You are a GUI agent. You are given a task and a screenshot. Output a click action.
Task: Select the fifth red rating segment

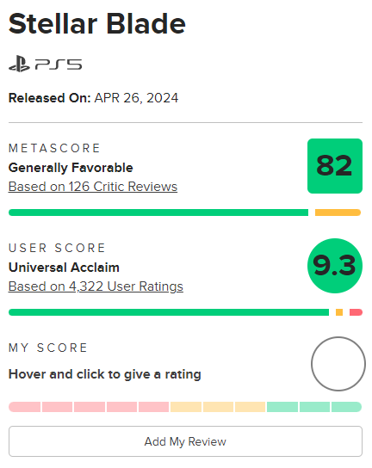(x=153, y=407)
